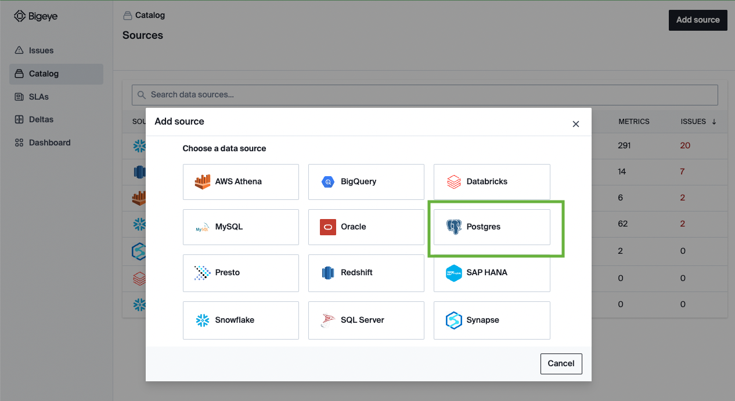
Task: Choose the SAP HANA data source
Action: 492,272
